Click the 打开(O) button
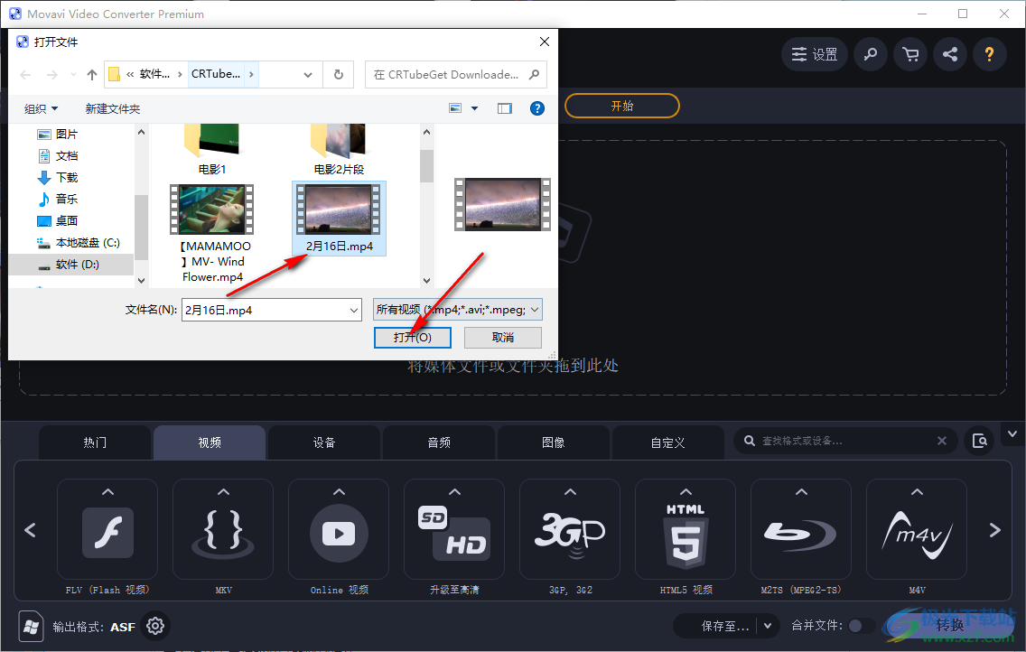Viewport: 1026px width, 652px height. (x=413, y=337)
